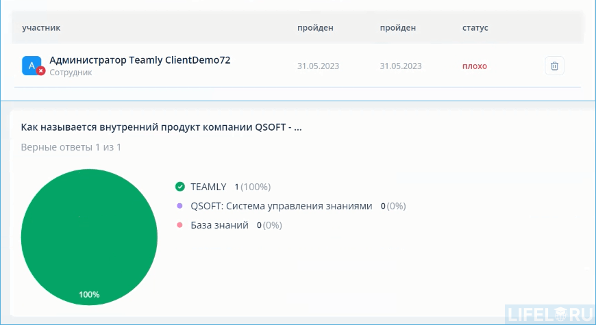Delete the Администратор Teamly ClientDemo72 participant row
The width and height of the screenshot is (596, 325).
[554, 66]
